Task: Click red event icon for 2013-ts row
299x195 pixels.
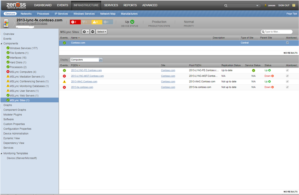Action: pos(64,87)
